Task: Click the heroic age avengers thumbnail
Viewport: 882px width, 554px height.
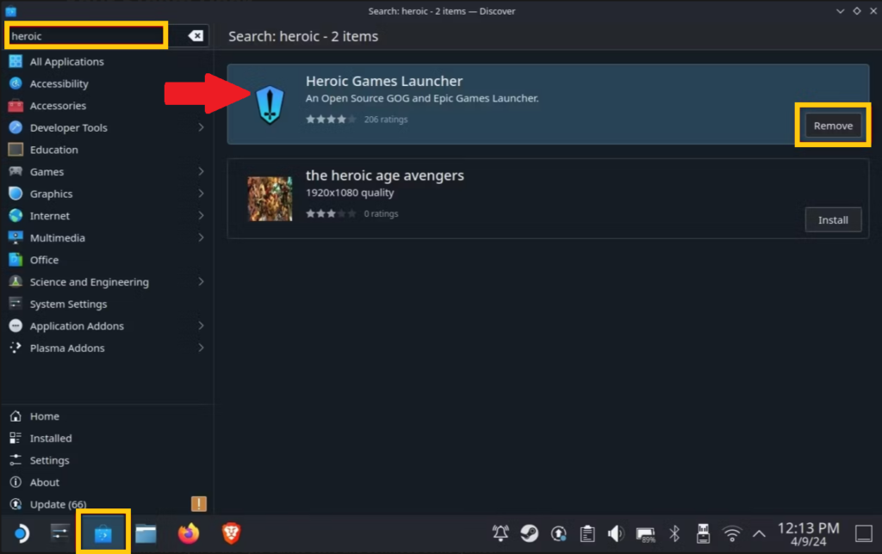Action: click(x=270, y=199)
